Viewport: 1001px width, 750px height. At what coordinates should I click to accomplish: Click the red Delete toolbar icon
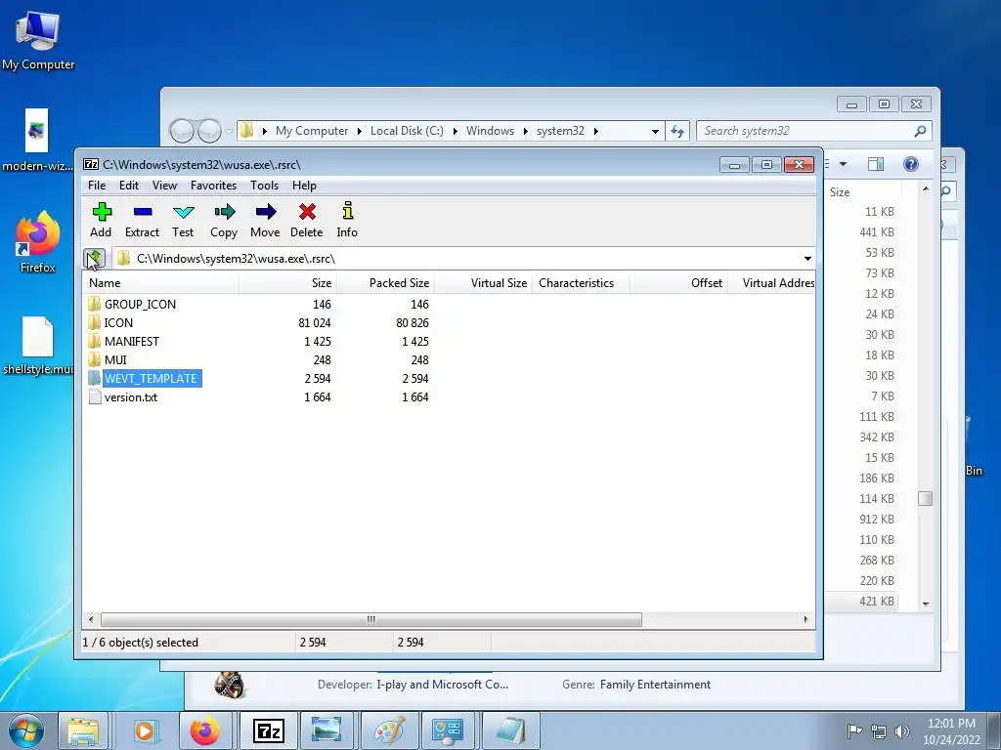(306, 220)
